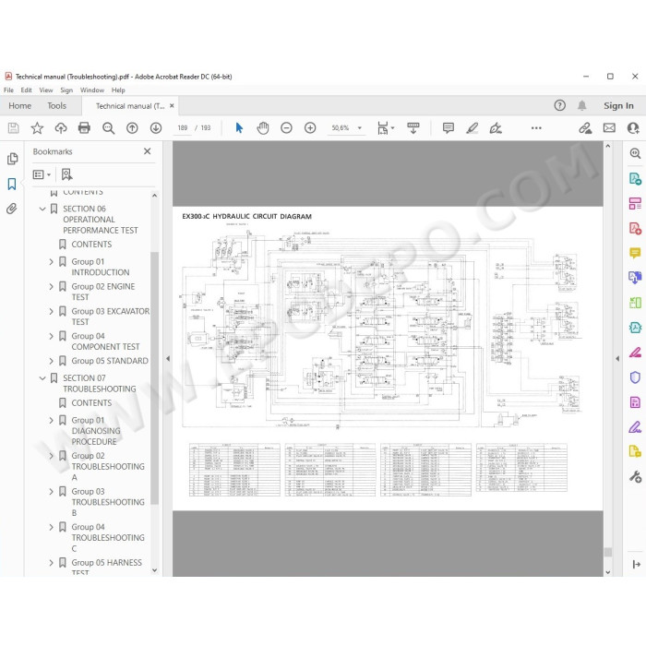Expand Group 03 EXCAVATOR TEST bookmark
This screenshot has height=646, width=646.
(x=51, y=312)
